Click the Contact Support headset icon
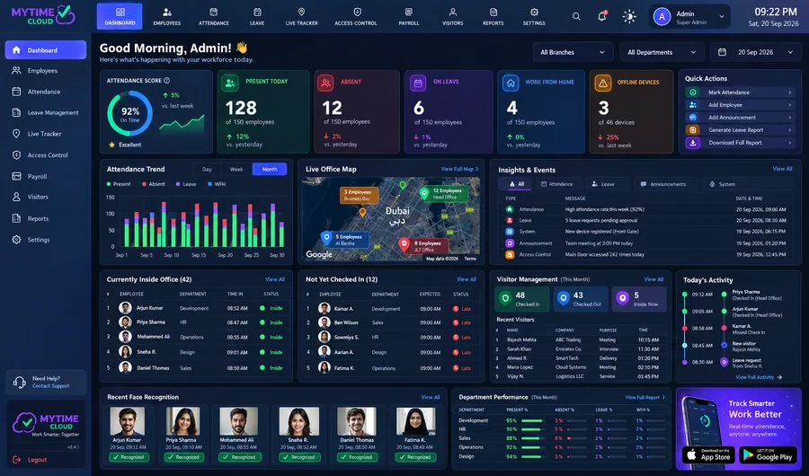The height and width of the screenshot is (476, 809). (x=19, y=382)
